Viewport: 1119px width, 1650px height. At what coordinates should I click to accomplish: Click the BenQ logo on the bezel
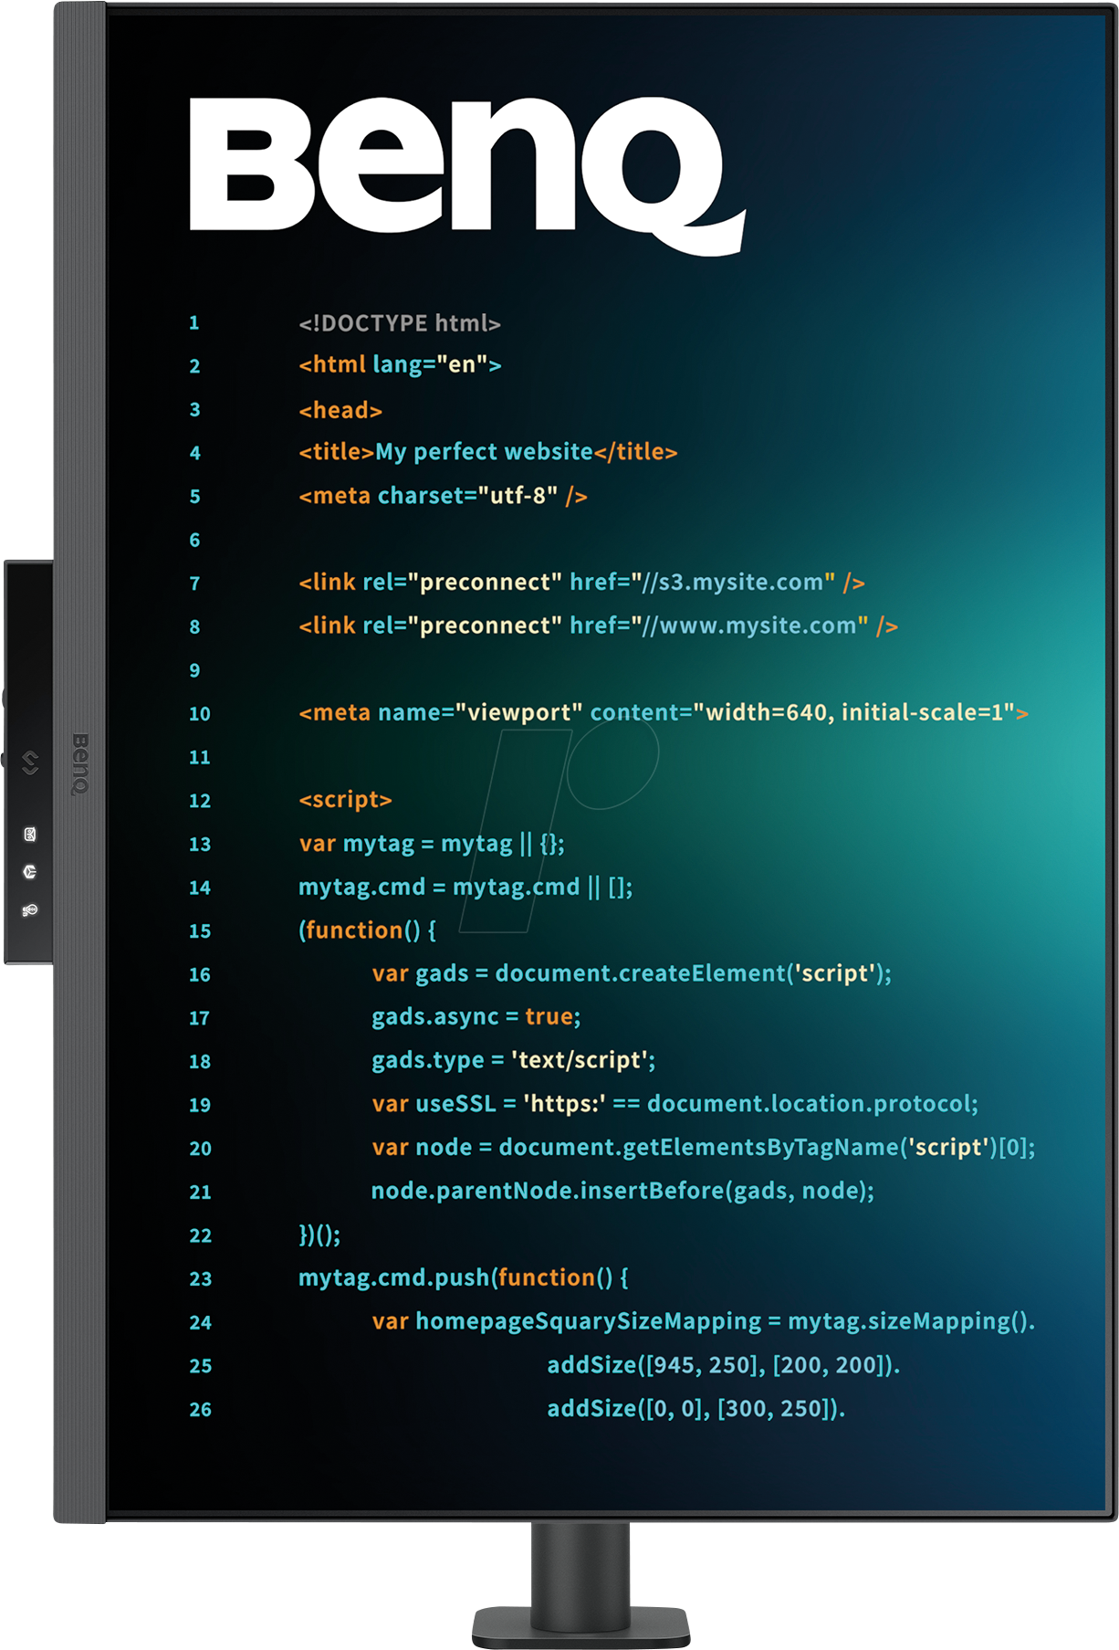(x=80, y=764)
